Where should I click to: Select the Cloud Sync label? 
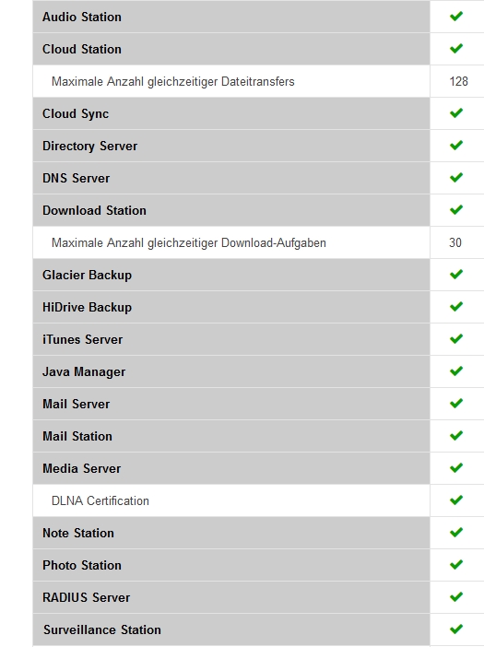pyautogui.click(x=76, y=114)
